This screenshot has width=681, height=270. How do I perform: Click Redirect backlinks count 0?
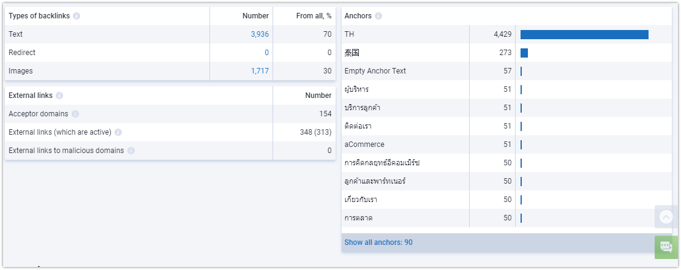[x=266, y=53]
